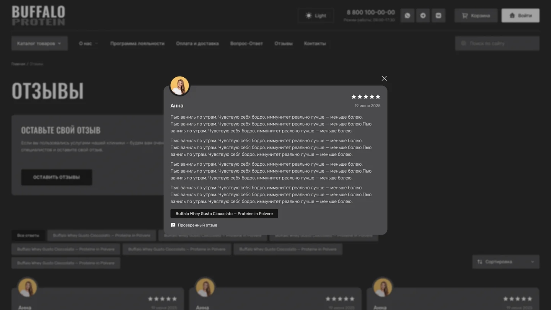This screenshot has height=310, width=551.
Task: Focus the Поиск по сайту search field
Action: (x=497, y=44)
